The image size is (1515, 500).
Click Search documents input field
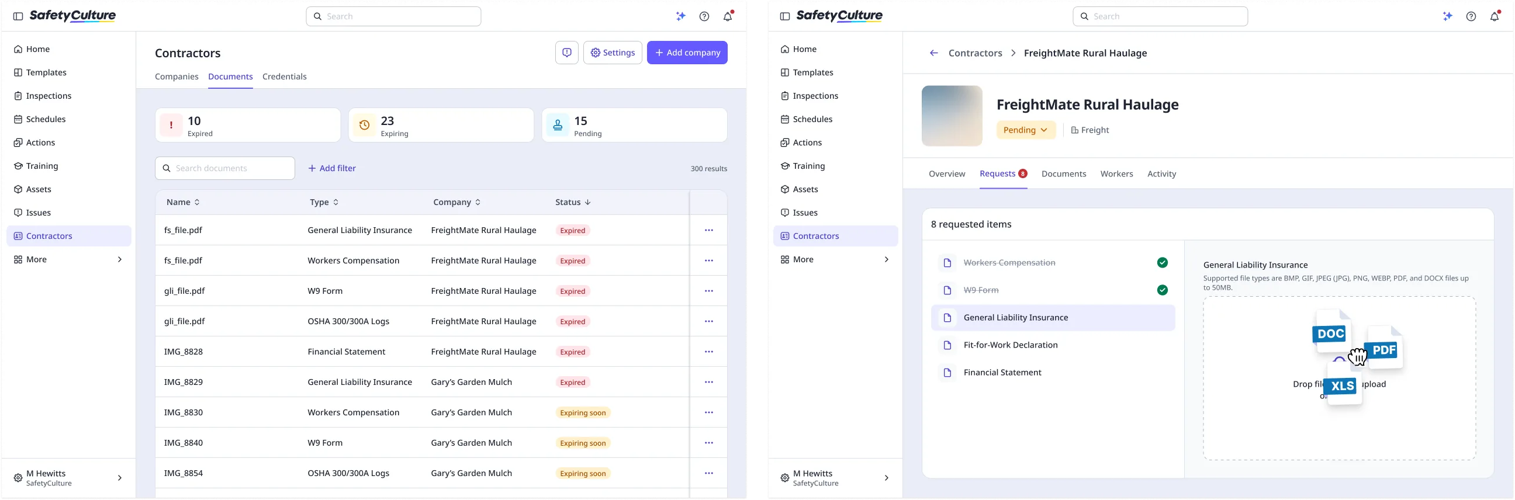click(x=224, y=169)
